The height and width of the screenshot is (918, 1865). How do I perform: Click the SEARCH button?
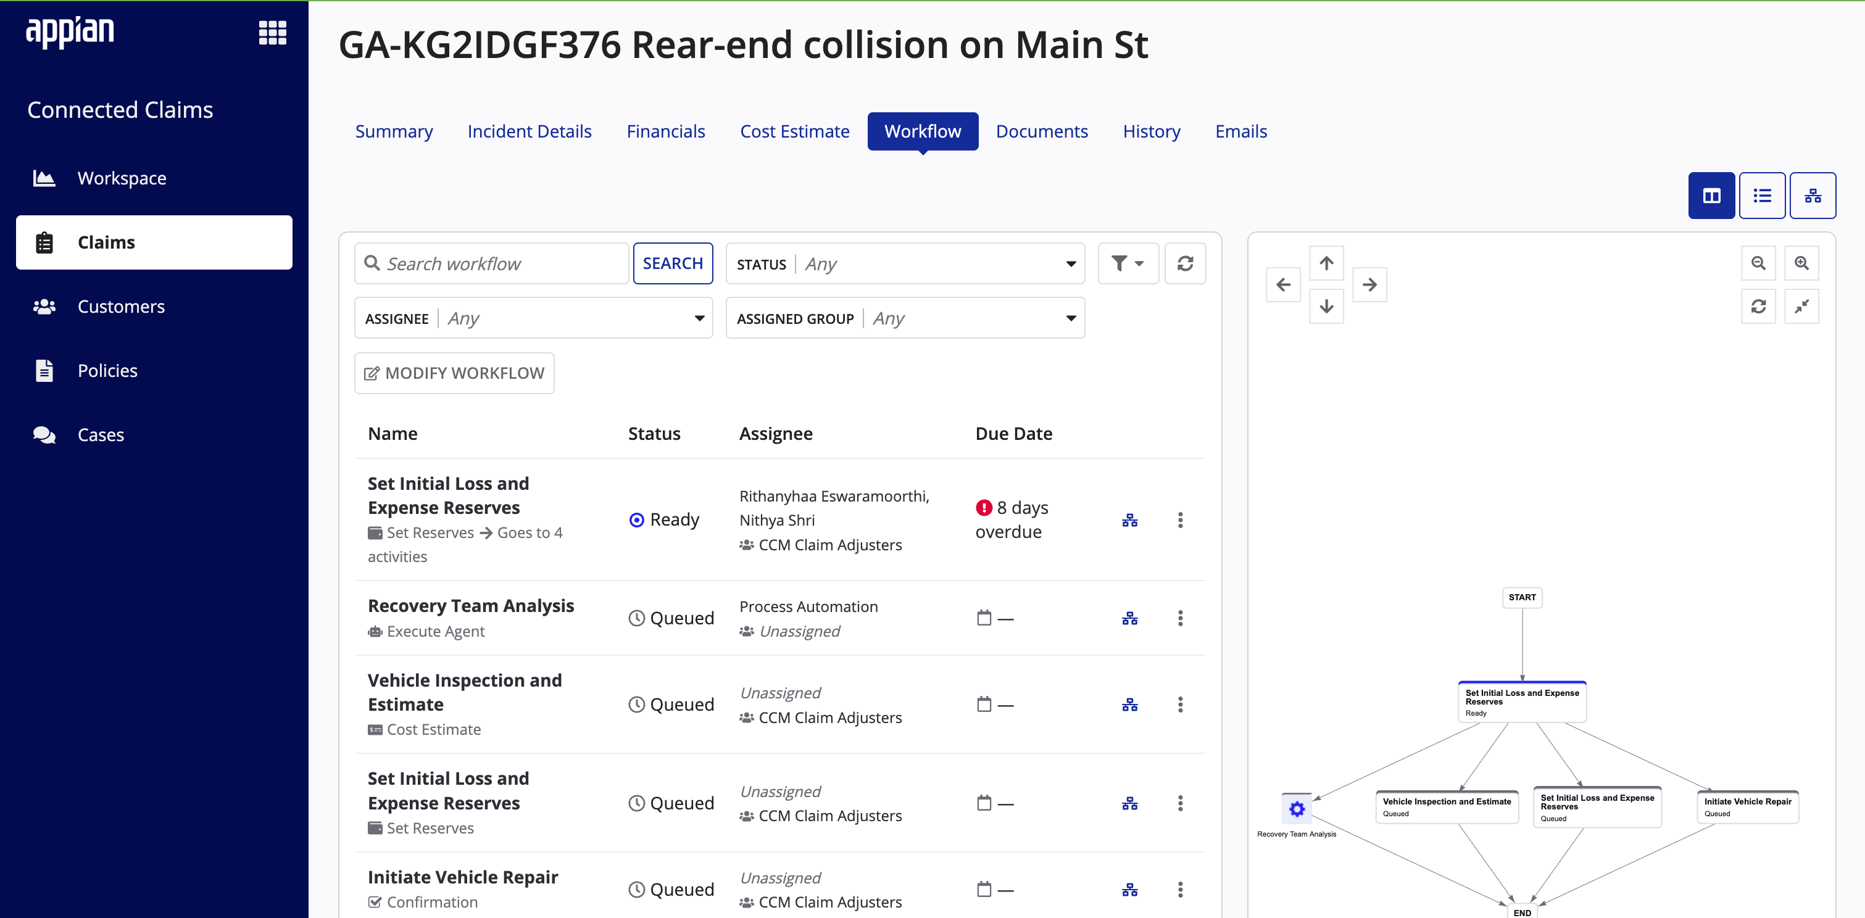pyautogui.click(x=673, y=263)
